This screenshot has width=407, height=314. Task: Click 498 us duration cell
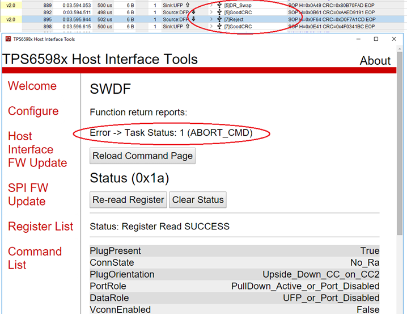pos(105,12)
